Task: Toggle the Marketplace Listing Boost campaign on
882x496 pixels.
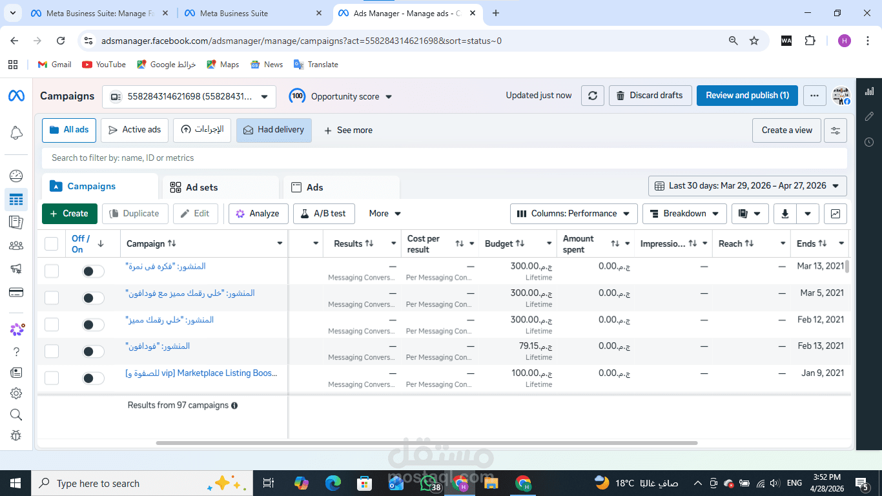Action: pos(93,378)
